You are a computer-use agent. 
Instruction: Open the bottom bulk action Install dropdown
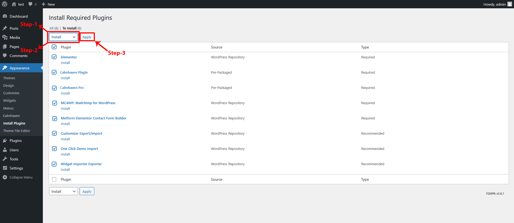[x=63, y=191]
